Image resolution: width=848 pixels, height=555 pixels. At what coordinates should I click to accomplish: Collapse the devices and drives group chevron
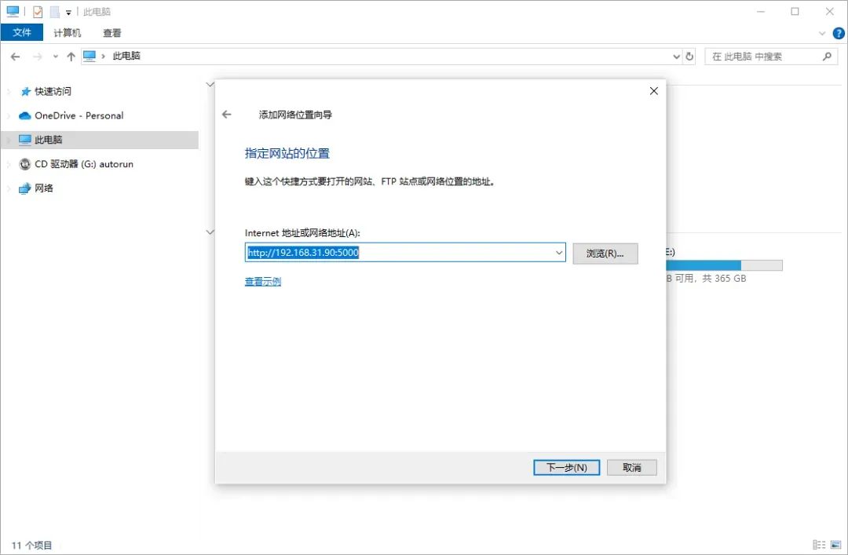tap(210, 232)
